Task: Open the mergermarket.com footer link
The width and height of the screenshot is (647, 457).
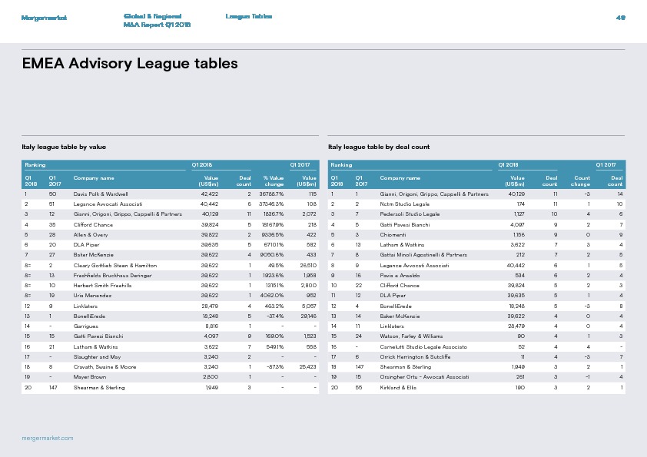Action: [48, 438]
